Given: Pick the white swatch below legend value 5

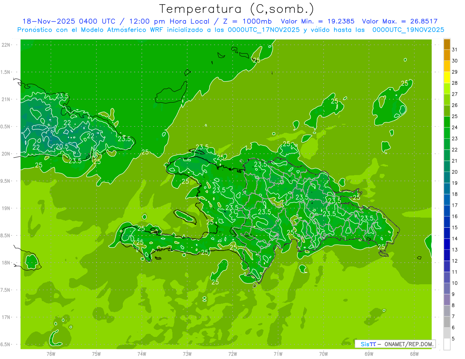Looking at the screenshot, I should point(447,344).
